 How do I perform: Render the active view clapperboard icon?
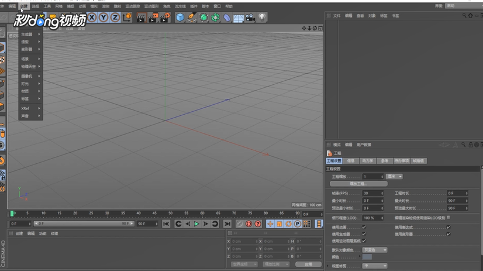[x=141, y=18]
